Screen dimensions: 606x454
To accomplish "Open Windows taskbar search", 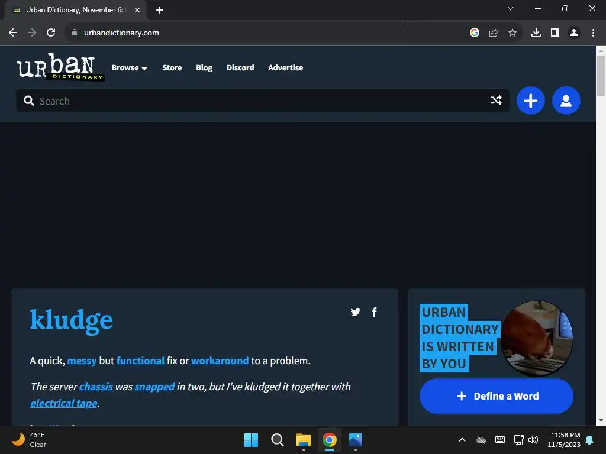I will [x=277, y=440].
